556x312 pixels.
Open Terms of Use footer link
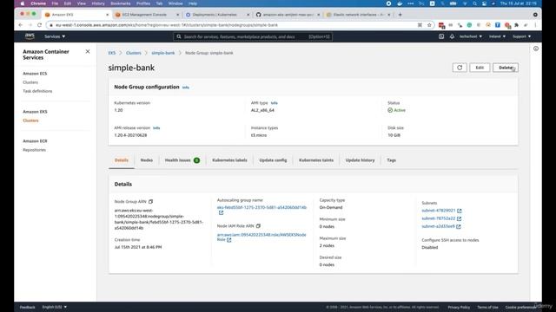pos(487,307)
